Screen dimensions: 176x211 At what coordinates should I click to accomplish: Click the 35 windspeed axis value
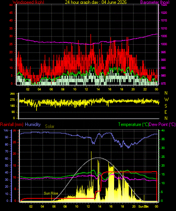[x=11, y=28]
